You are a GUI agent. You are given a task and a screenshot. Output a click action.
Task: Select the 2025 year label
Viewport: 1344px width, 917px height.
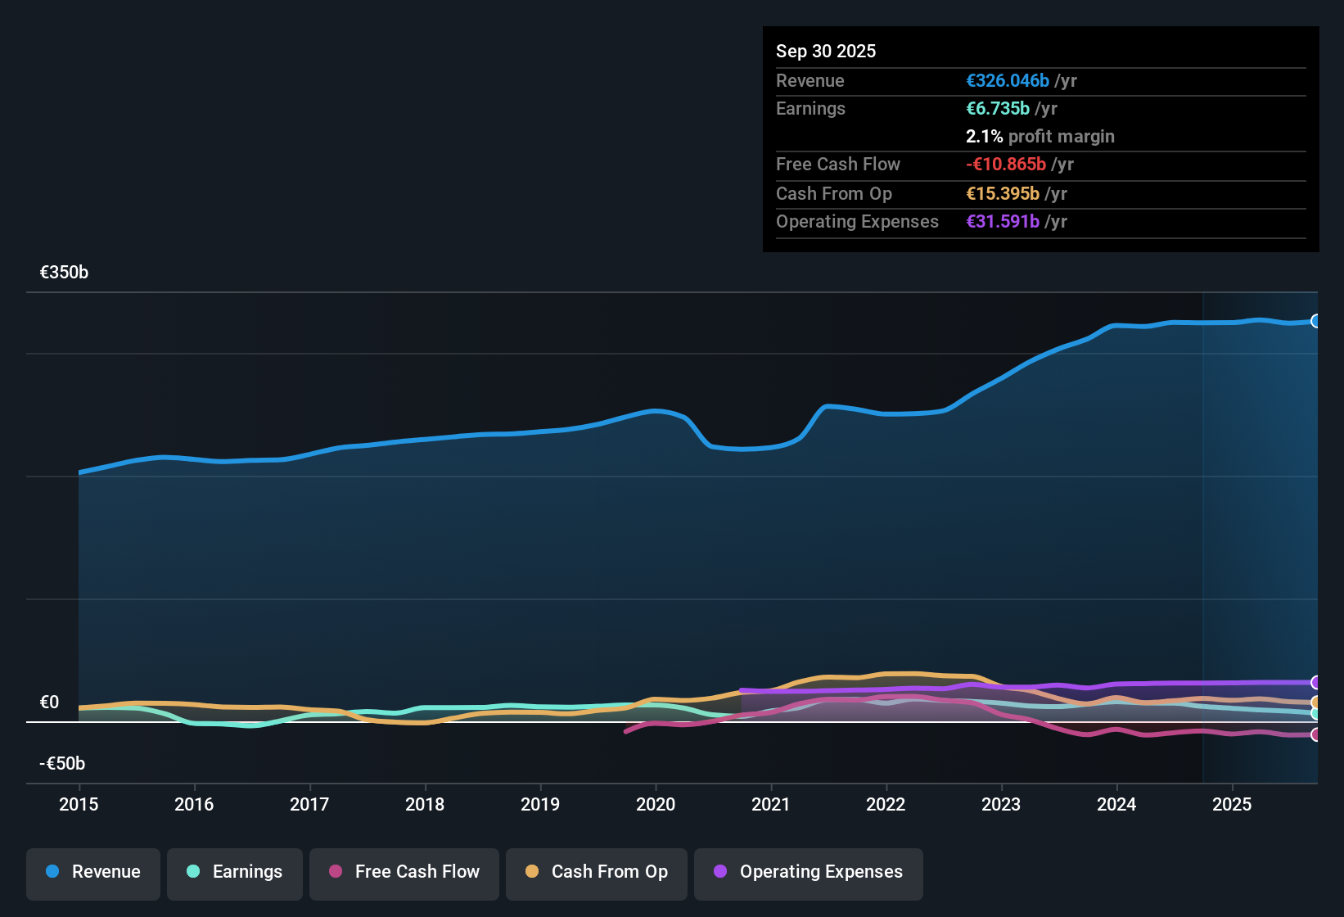pos(1233,805)
